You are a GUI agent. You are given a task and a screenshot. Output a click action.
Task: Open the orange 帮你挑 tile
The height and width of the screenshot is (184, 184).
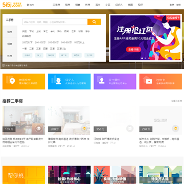click(x=24, y=175)
